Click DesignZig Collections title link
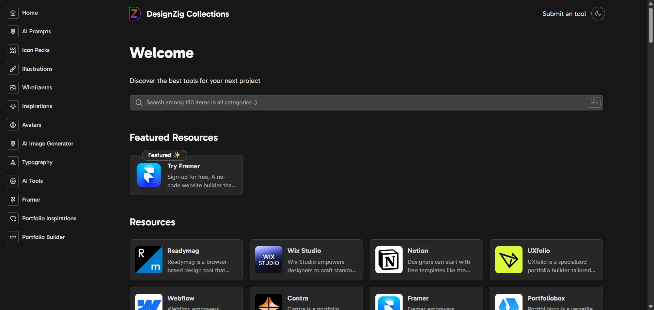 tap(188, 14)
